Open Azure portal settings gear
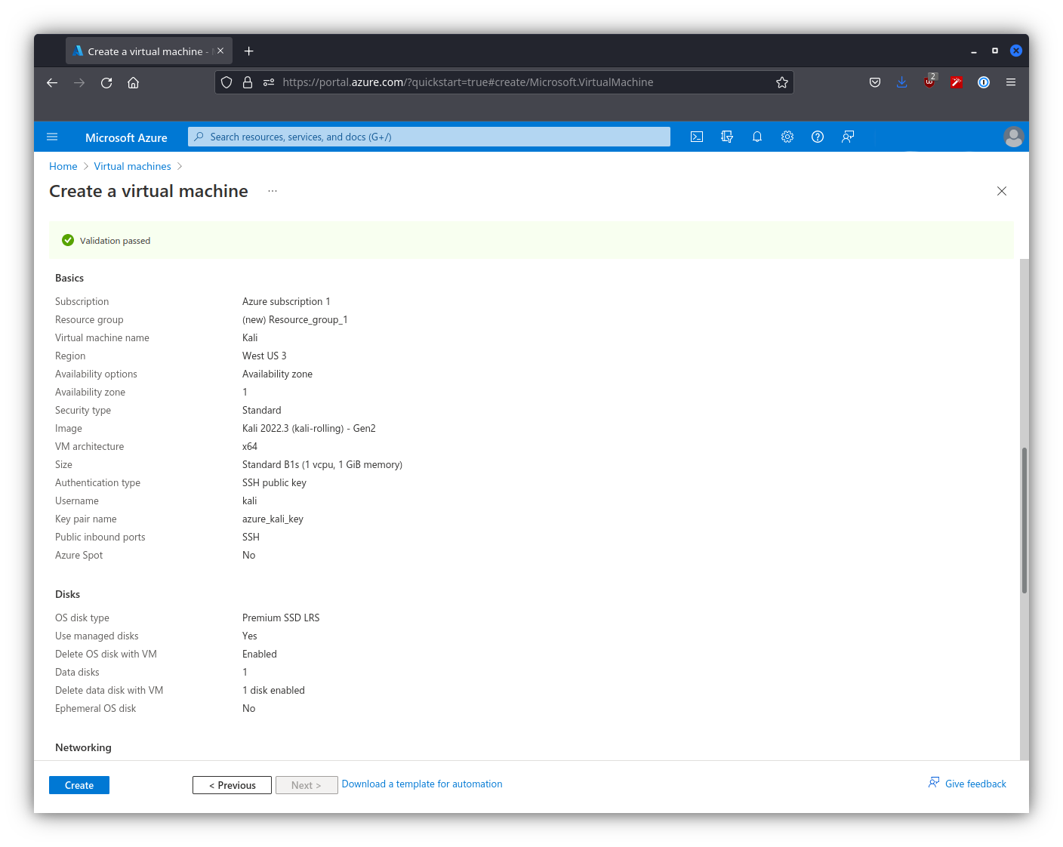This screenshot has height=847, width=1063. pos(787,137)
